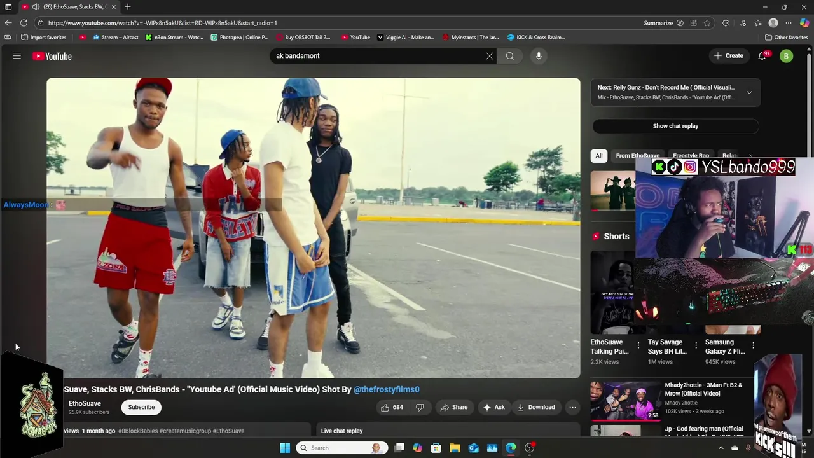Viewport: 814px width, 458px height.
Task: Open tab actions menu at top-left
Action: coord(8,6)
